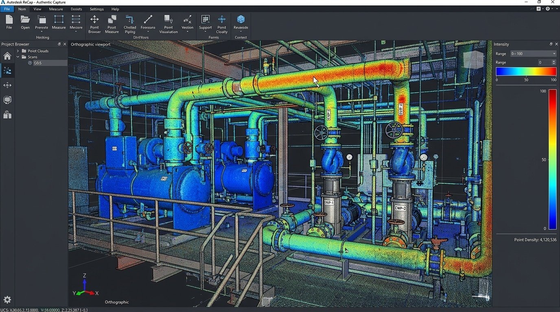560x312 pixels.
Task: Select the point cloud sidebar icon
Action: pos(7,71)
